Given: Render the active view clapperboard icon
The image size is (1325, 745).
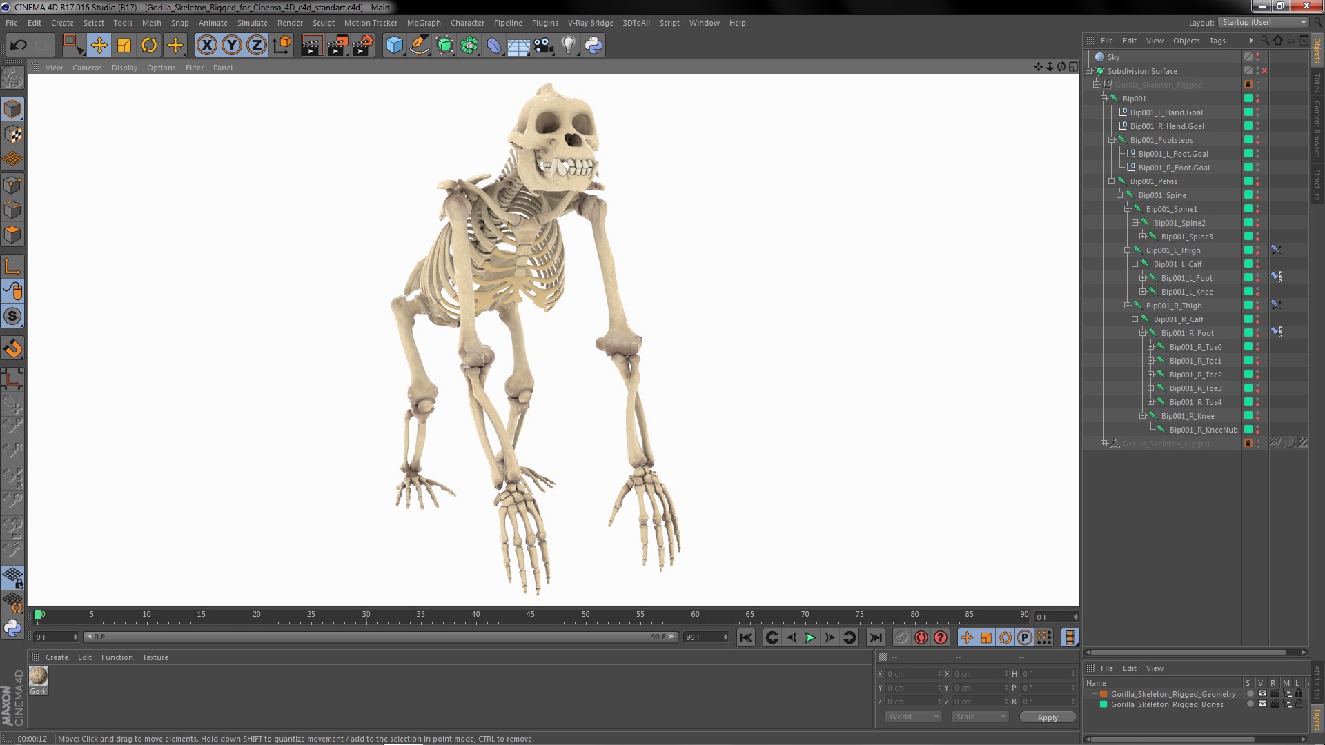Looking at the screenshot, I should point(311,46).
